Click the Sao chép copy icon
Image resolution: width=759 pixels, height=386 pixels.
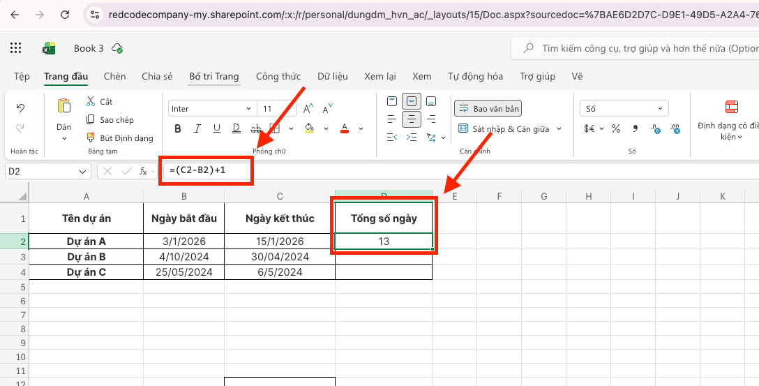pos(91,119)
